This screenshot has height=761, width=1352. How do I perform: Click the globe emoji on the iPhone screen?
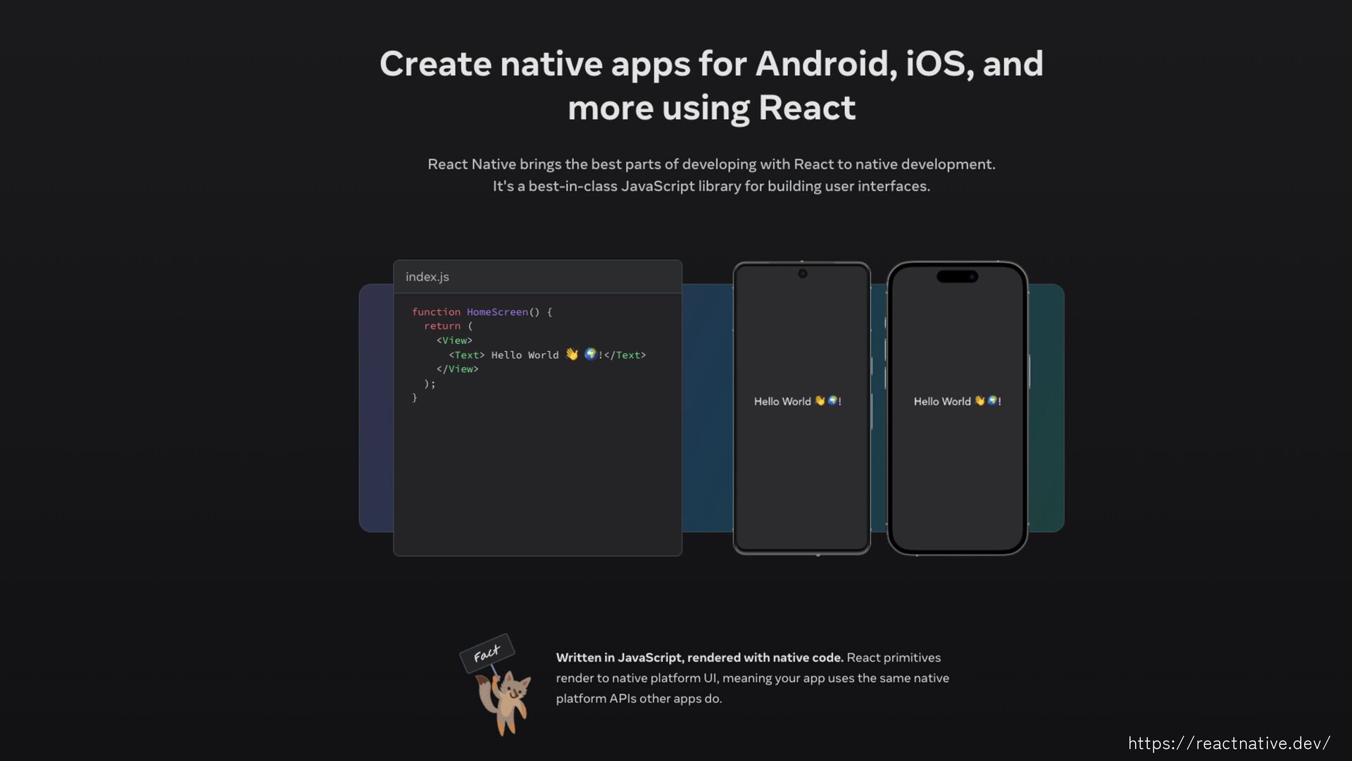[x=992, y=400]
